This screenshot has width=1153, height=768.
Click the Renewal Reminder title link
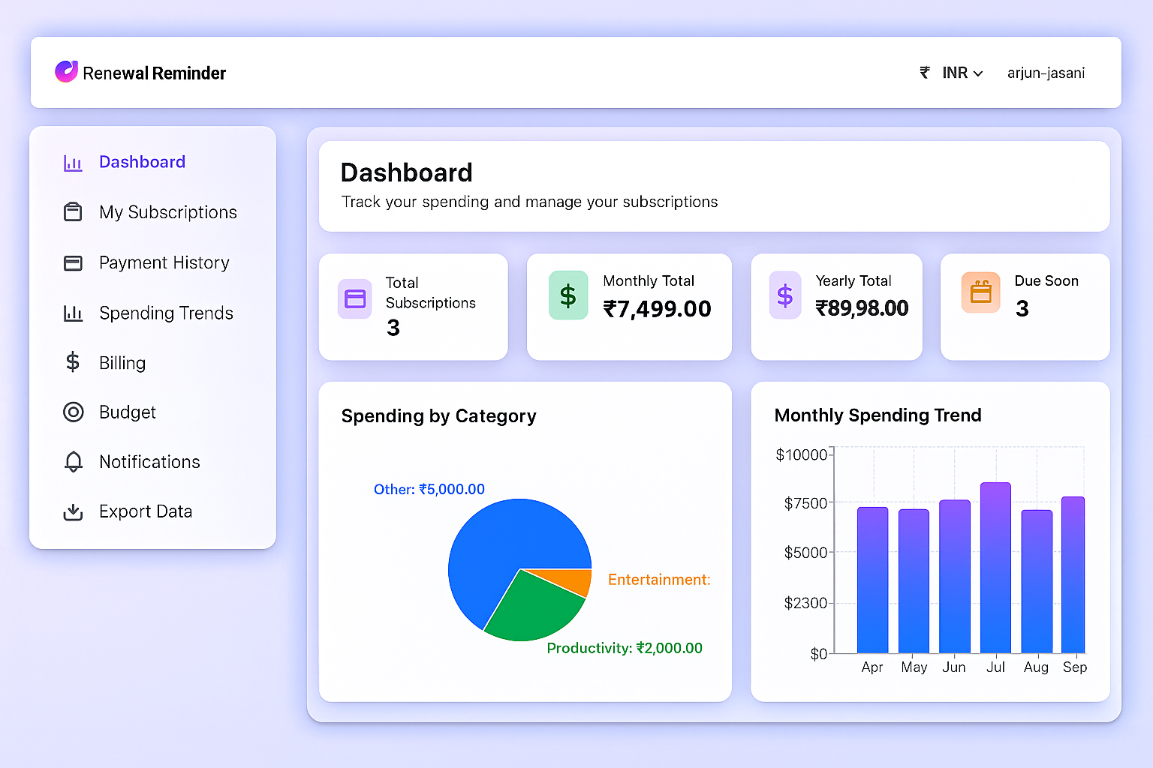pos(154,73)
